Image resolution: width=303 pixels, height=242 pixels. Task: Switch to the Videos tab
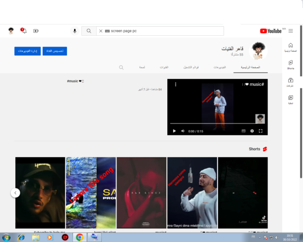tap(219, 67)
